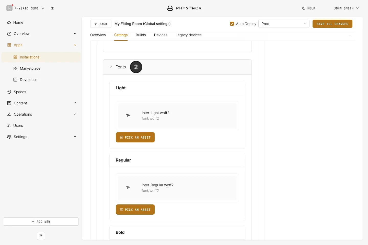
Task: Open the info icon beside Phygrid Demo
Action: [52, 8]
